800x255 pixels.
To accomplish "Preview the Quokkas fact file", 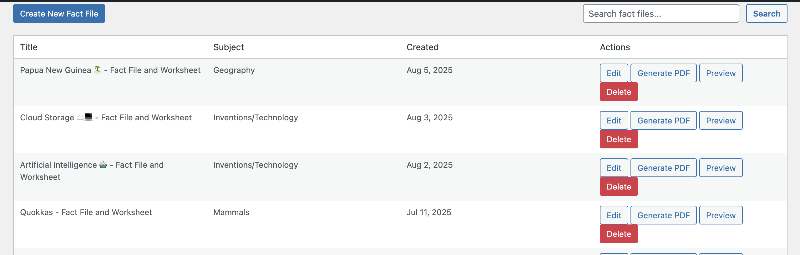I will click(x=721, y=215).
